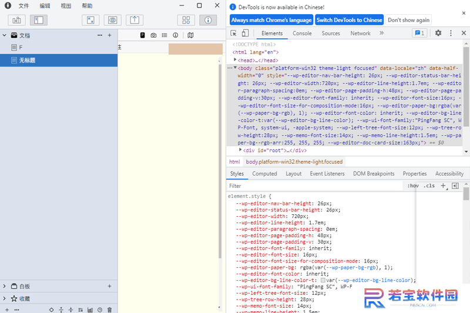Viewport: 470px width, 313px height.
Task: Click the eye preview mode icon
Action: (113, 20)
